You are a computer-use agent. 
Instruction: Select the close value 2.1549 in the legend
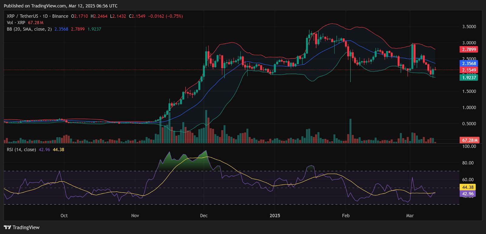[139, 16]
